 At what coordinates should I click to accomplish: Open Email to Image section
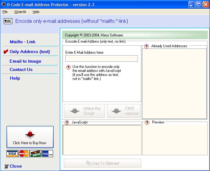point(25,61)
